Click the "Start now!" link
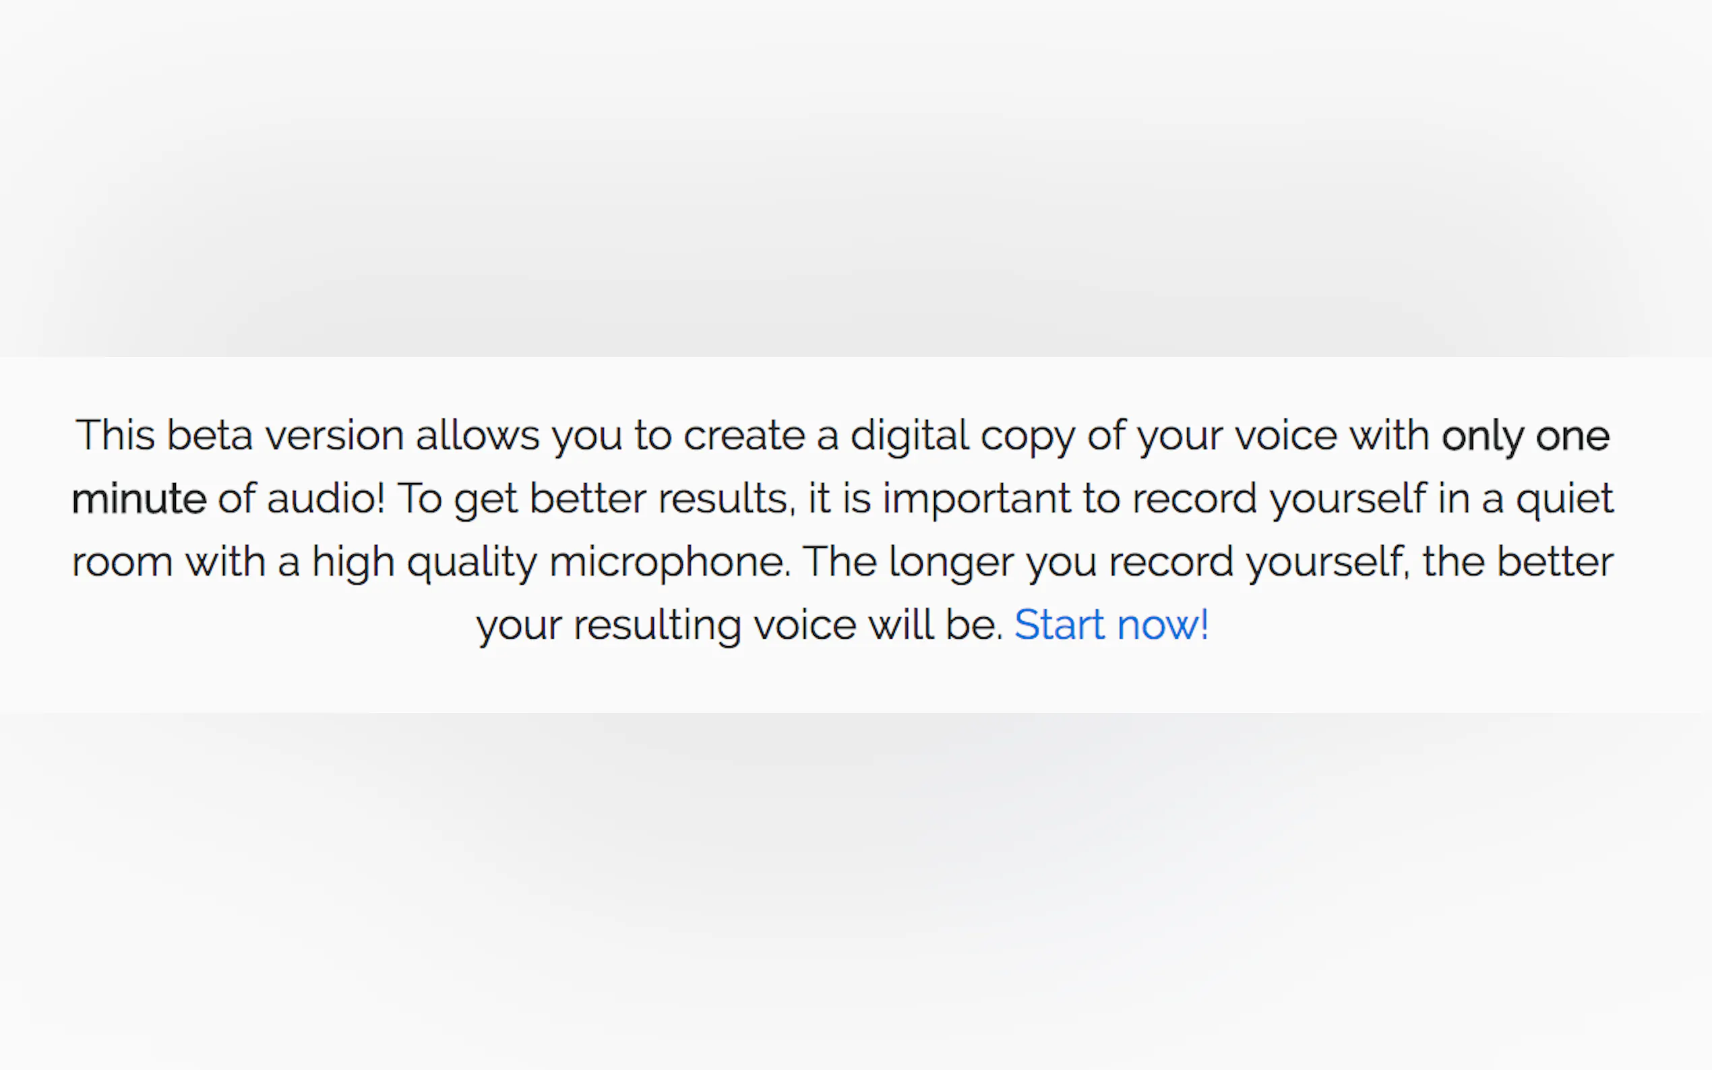1712x1070 pixels. [1110, 625]
